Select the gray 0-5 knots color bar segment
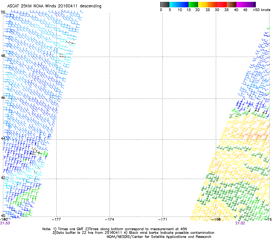This screenshot has height=239, width=272. 165,4
